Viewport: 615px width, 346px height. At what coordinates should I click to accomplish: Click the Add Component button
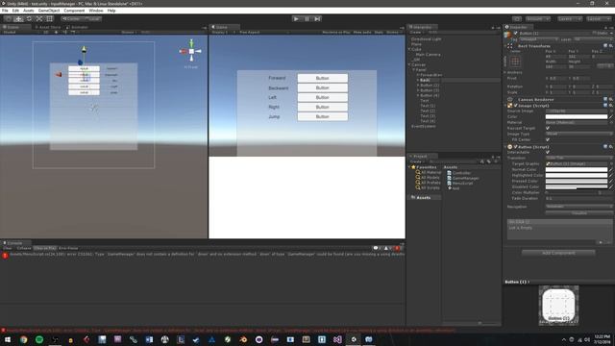click(558, 253)
